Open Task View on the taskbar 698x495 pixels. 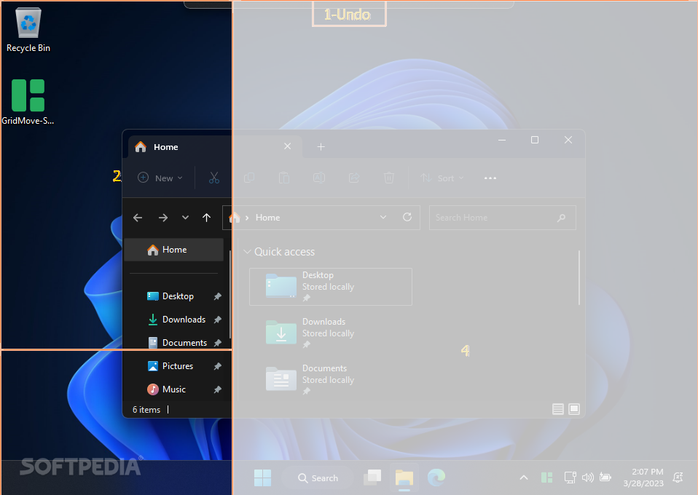pyautogui.click(x=372, y=478)
